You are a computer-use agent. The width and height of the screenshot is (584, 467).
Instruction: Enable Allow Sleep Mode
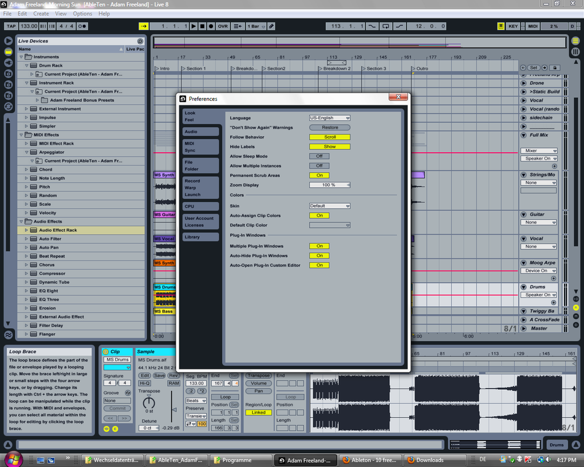click(319, 156)
